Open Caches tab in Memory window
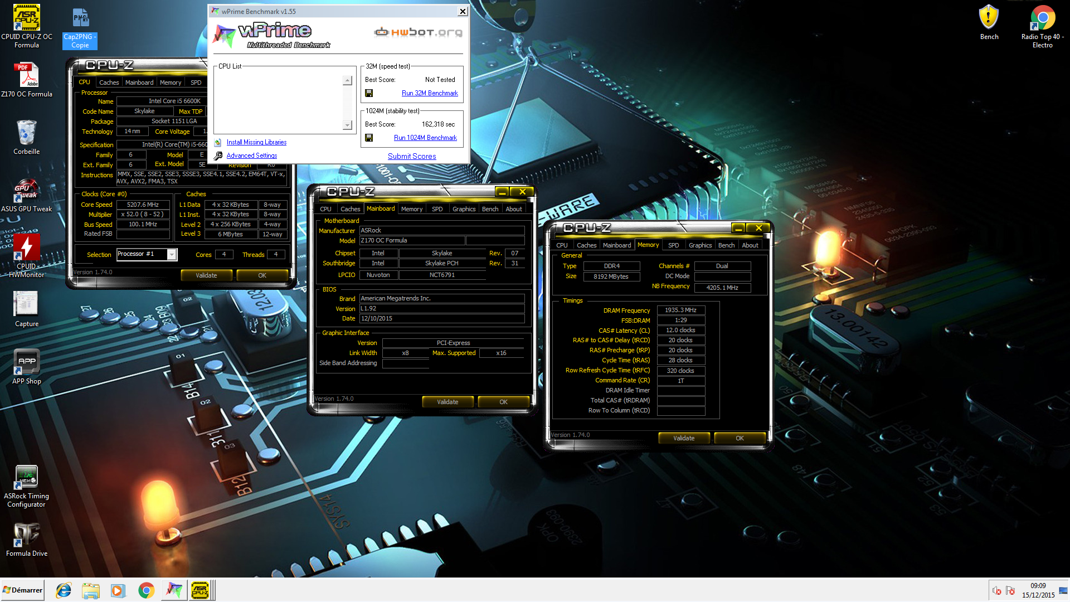Image resolution: width=1070 pixels, height=602 pixels. pyautogui.click(x=586, y=245)
